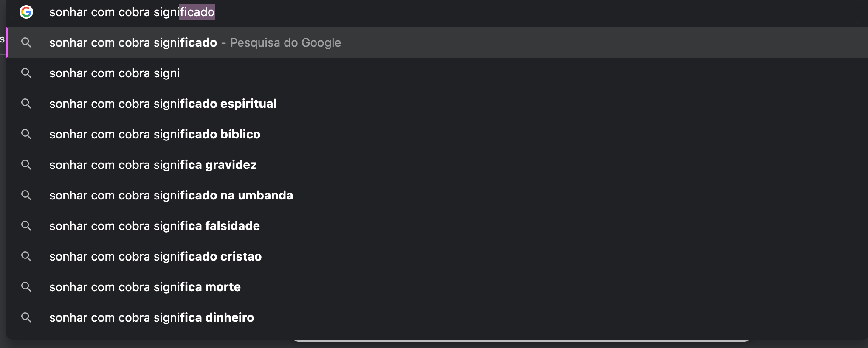Pick the 'significa morte' suggestion
The height and width of the screenshot is (348, 868).
coord(437,287)
